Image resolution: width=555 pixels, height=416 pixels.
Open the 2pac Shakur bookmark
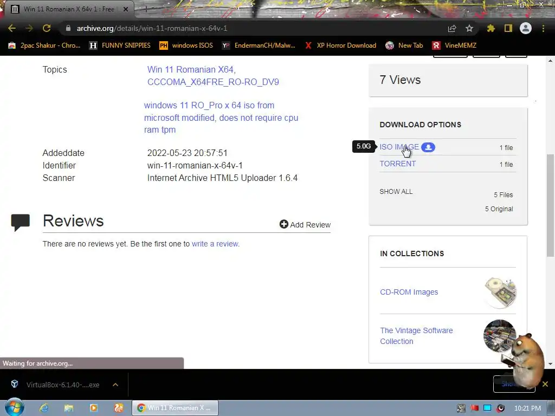coord(44,45)
